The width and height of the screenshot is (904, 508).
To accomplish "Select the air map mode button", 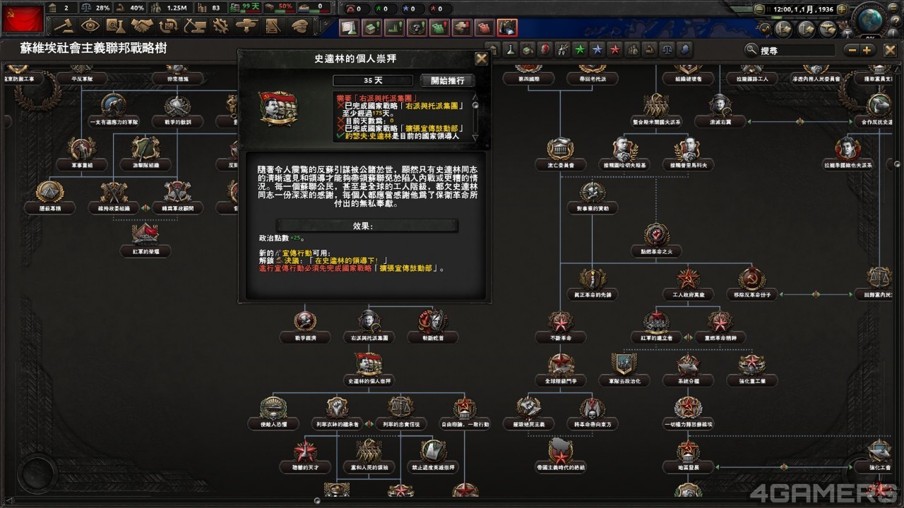I will click(x=829, y=29).
